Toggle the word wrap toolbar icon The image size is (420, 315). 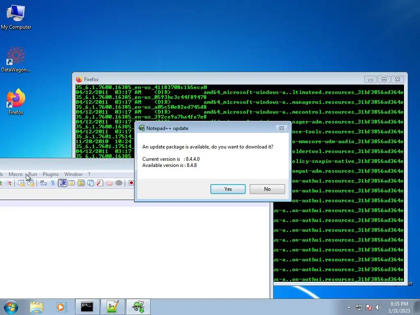click(x=43, y=183)
